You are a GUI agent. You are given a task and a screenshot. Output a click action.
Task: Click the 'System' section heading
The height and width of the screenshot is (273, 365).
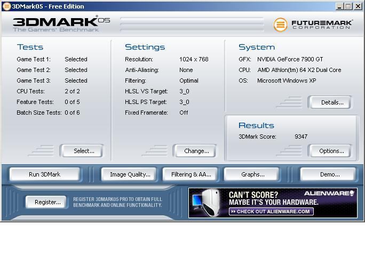257,47
